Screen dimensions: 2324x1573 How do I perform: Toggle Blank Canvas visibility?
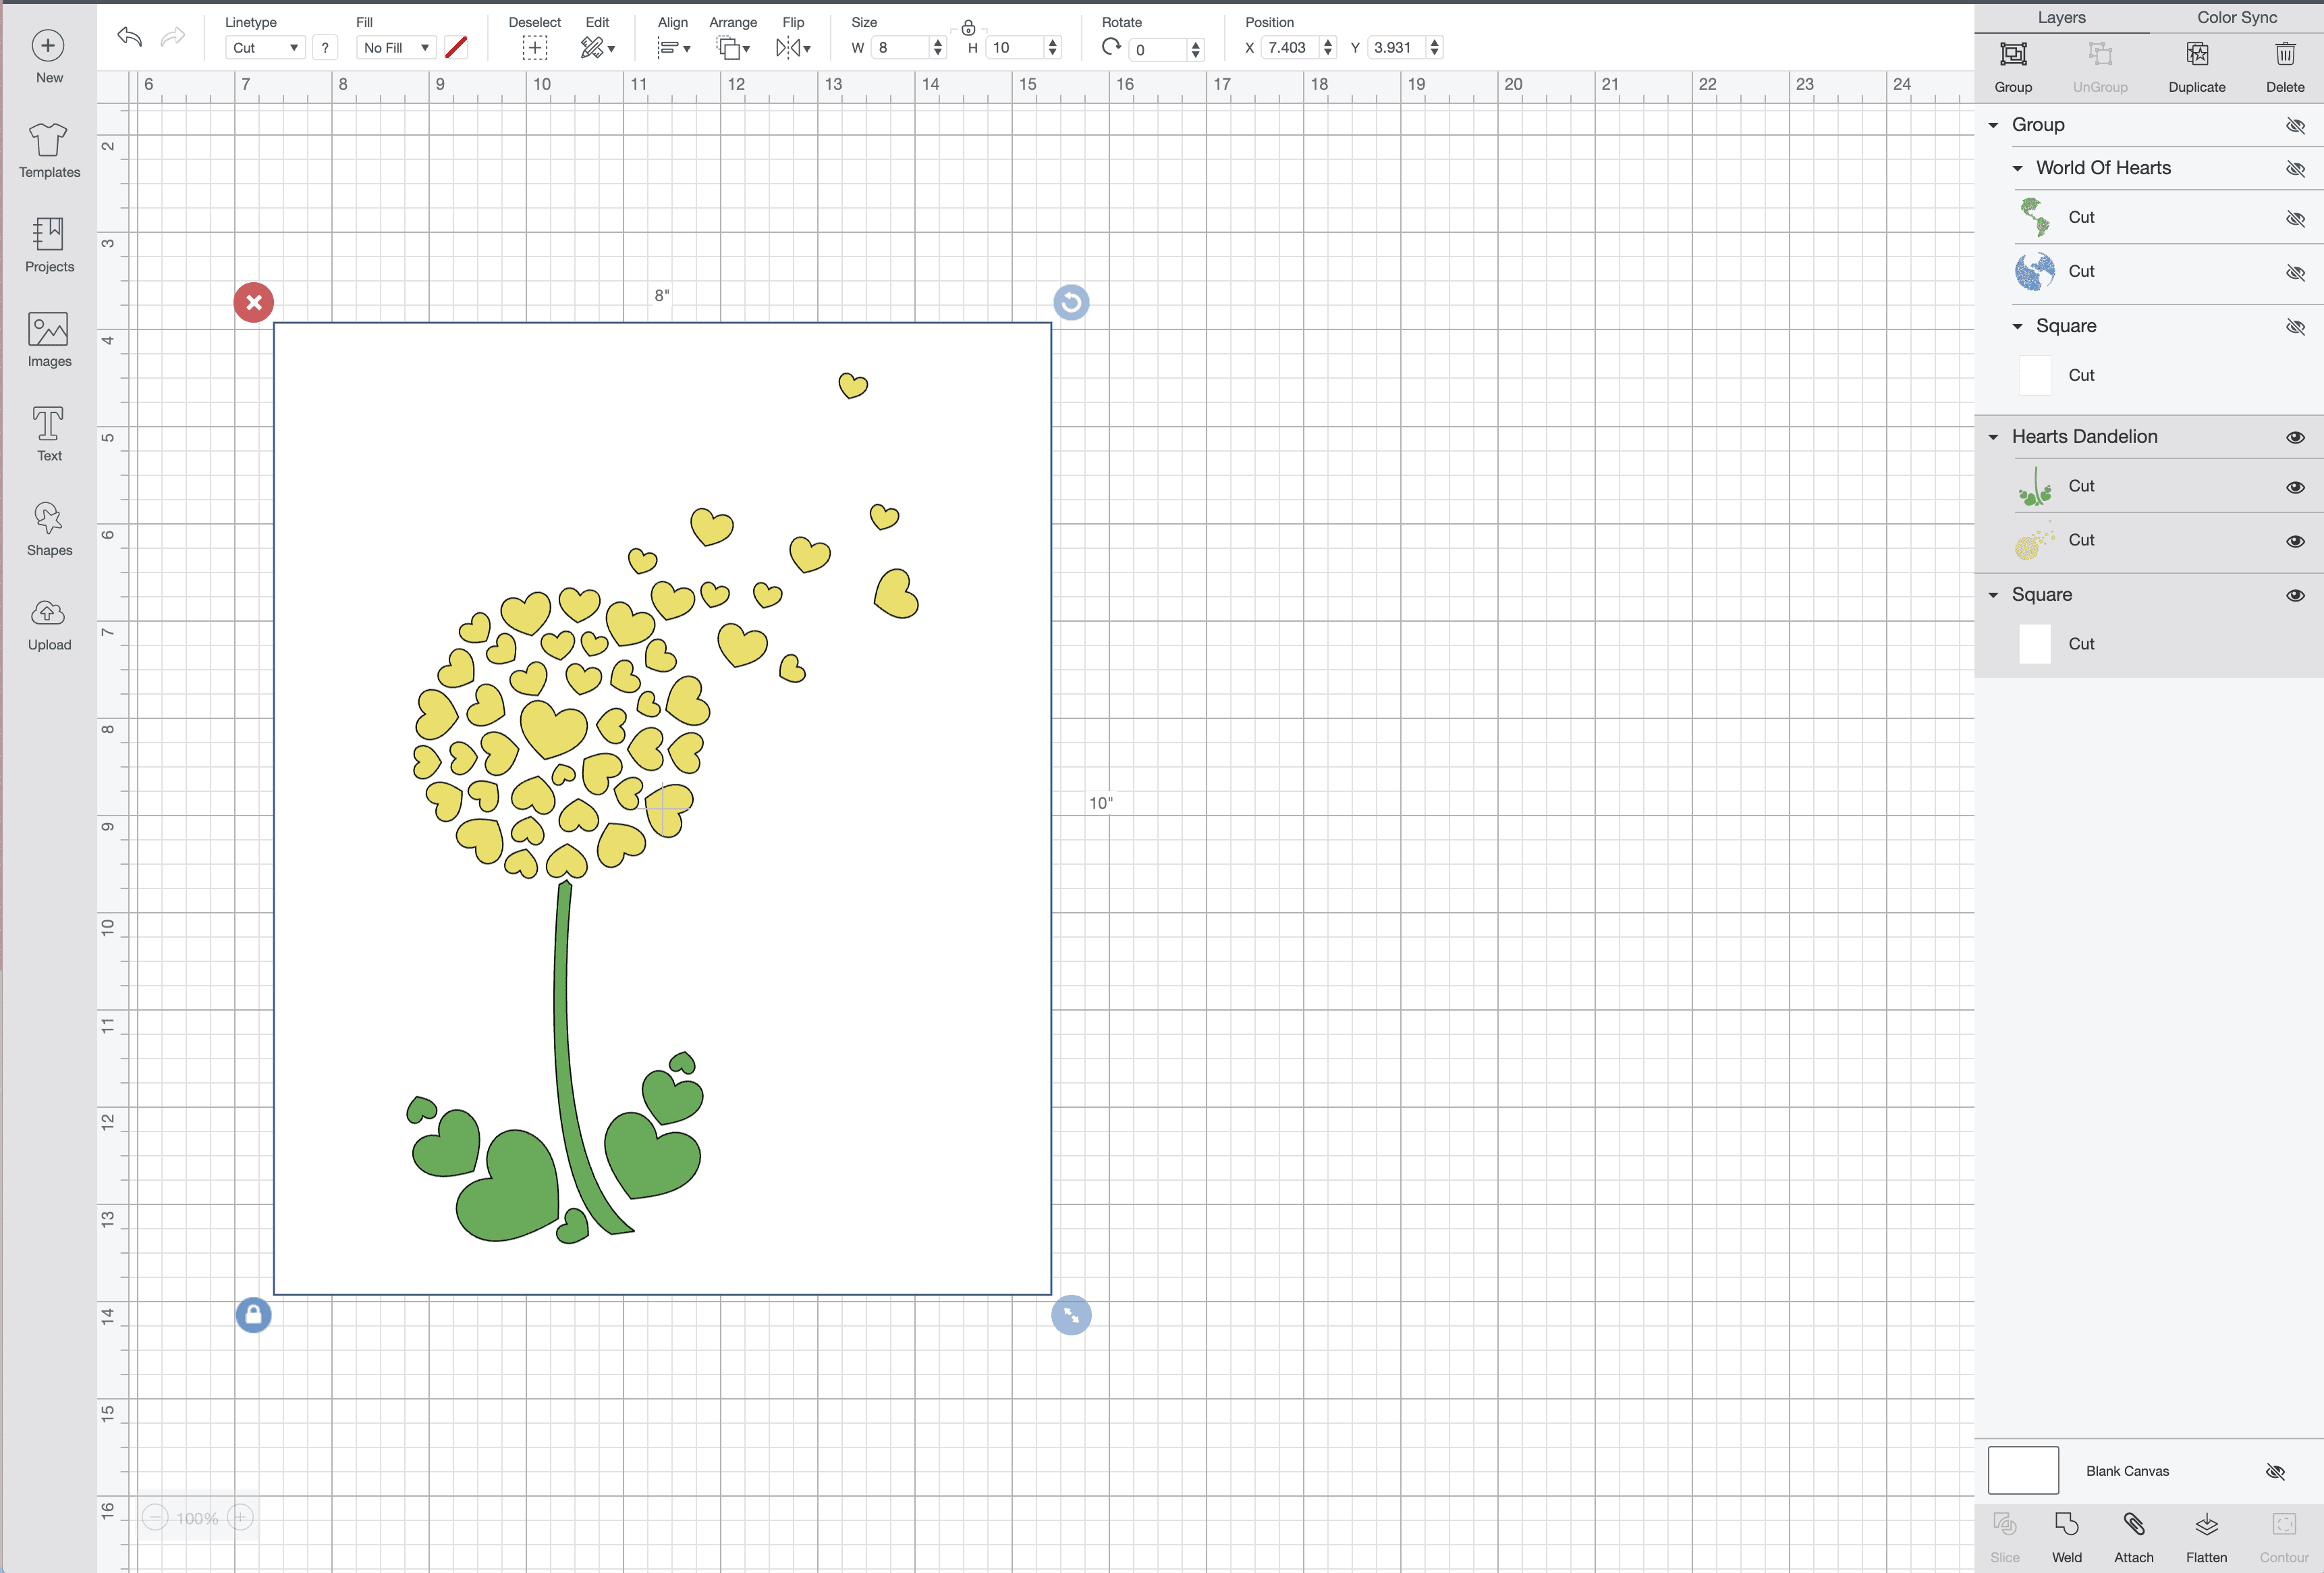(x=2275, y=1471)
